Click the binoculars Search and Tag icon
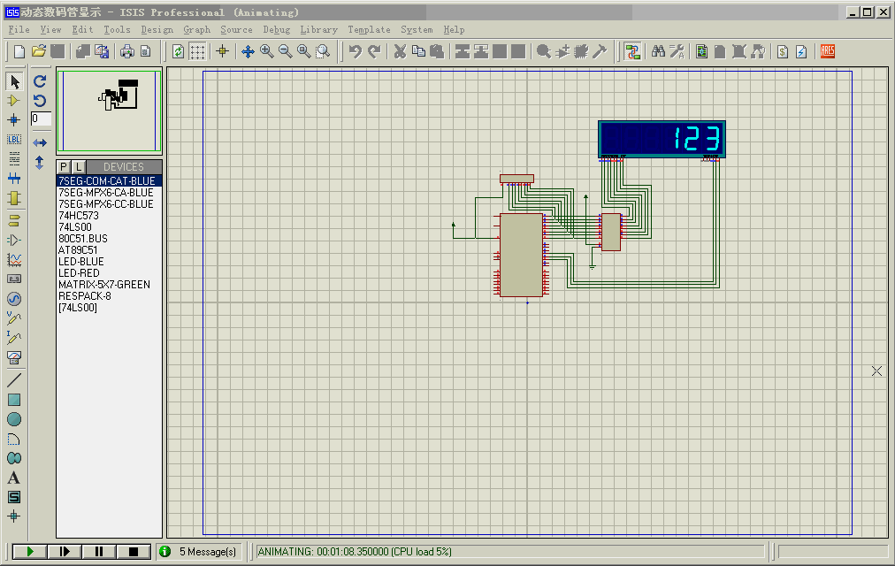The image size is (895, 566). point(658,52)
